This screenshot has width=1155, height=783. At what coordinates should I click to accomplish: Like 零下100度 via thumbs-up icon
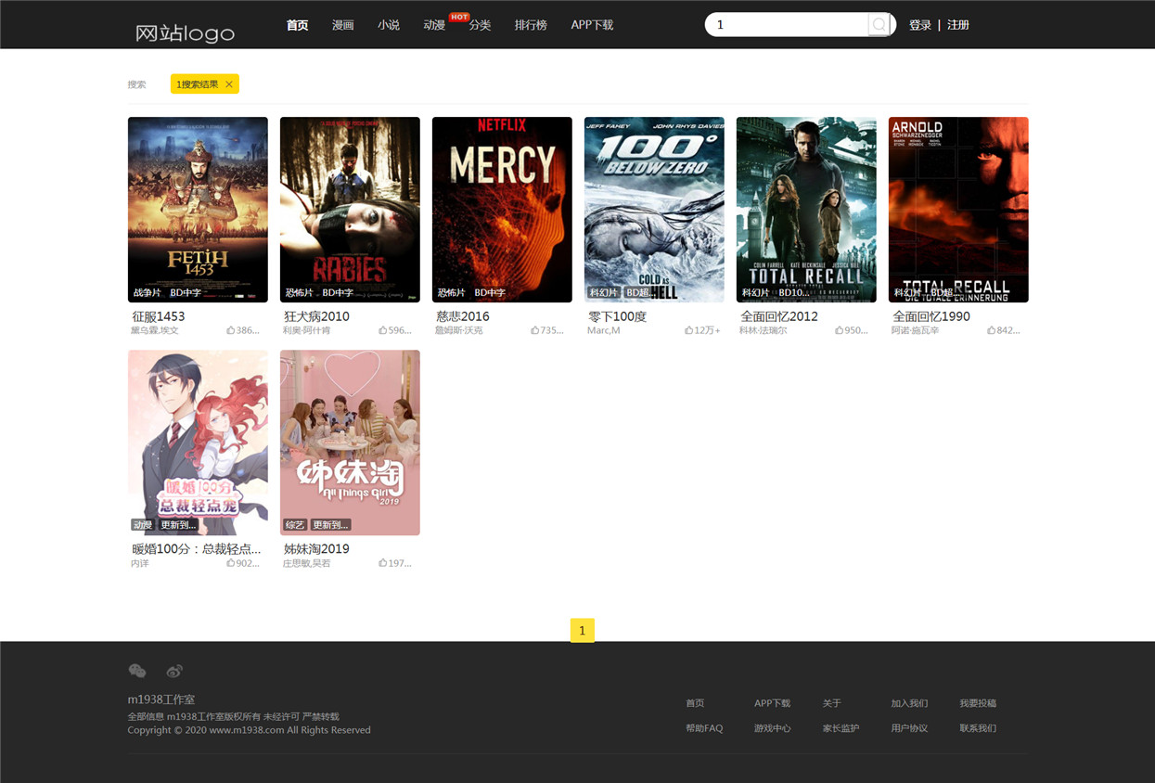coord(688,330)
